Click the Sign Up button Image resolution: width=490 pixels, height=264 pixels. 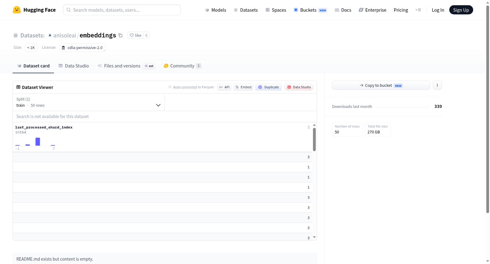click(x=461, y=10)
